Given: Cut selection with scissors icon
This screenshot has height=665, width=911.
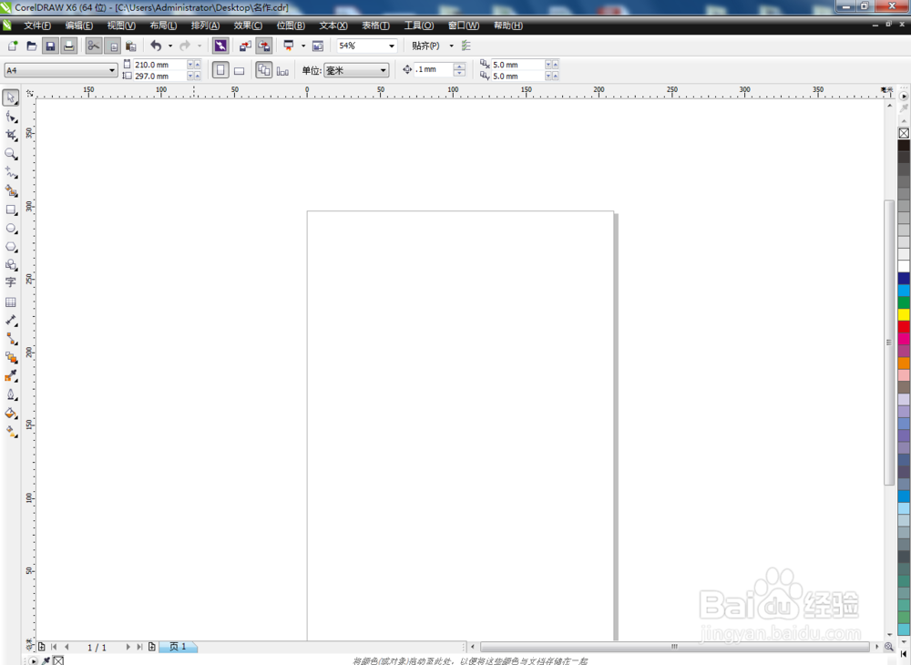Looking at the screenshot, I should (x=94, y=46).
